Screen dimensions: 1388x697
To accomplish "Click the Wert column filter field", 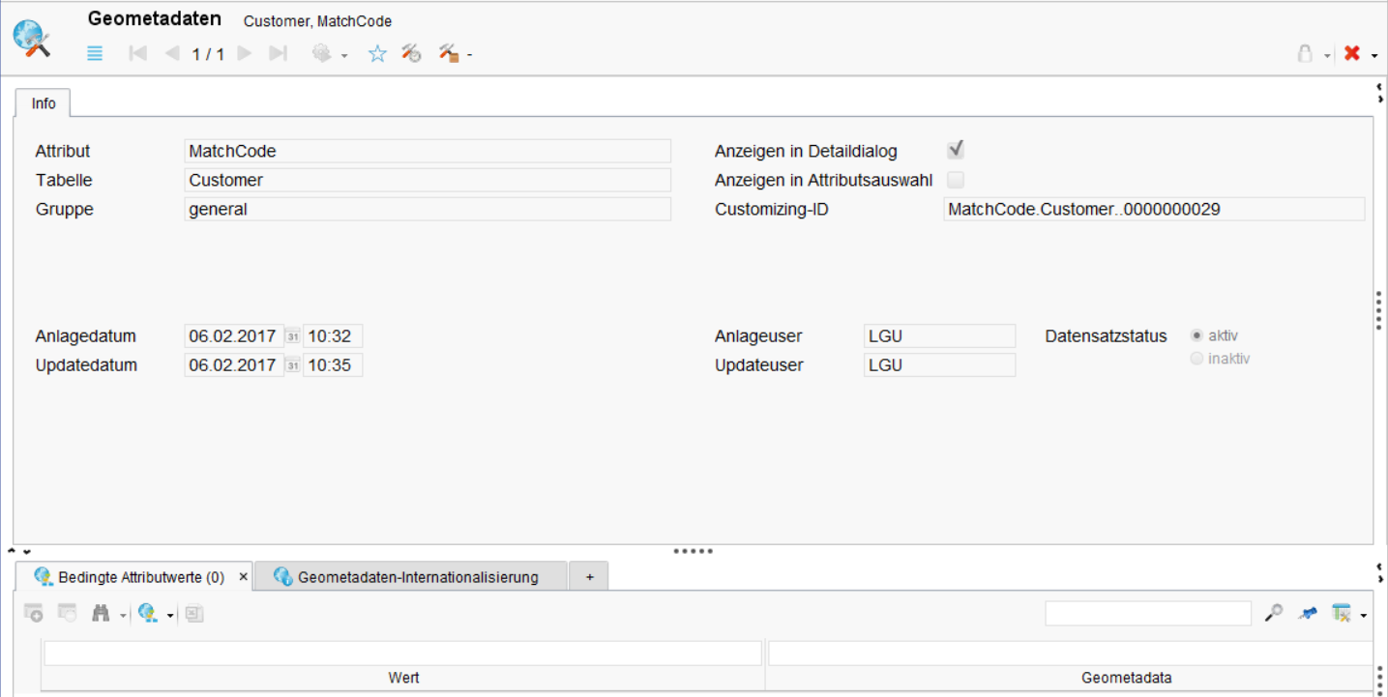I will [x=402, y=654].
